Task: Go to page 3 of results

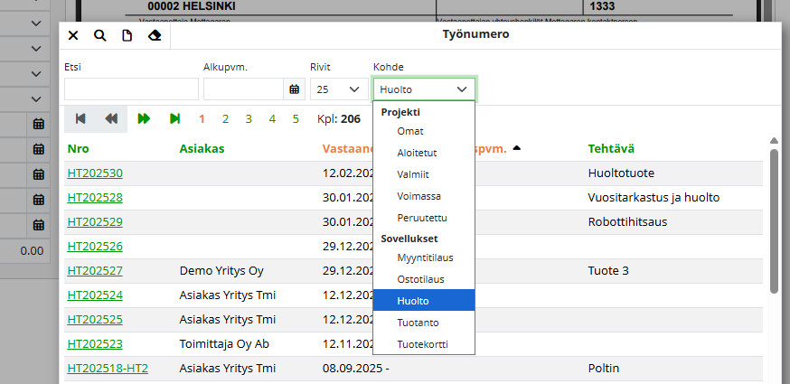Action: tap(249, 118)
